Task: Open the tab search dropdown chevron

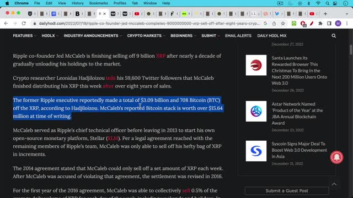Action: click(347, 14)
